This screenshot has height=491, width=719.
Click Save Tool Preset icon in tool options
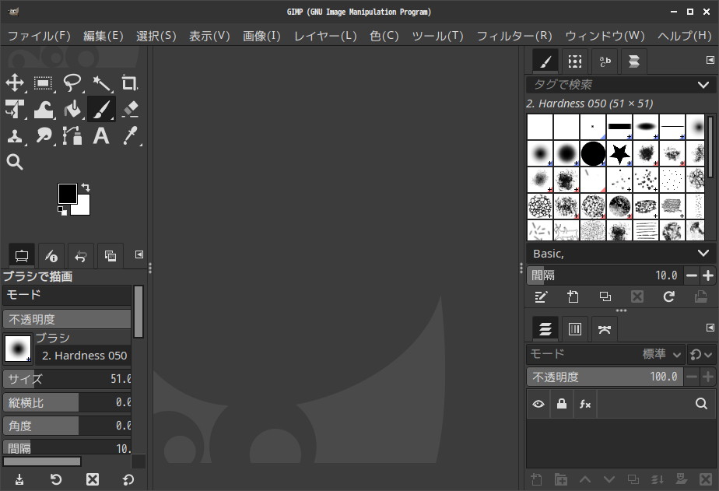point(19,479)
